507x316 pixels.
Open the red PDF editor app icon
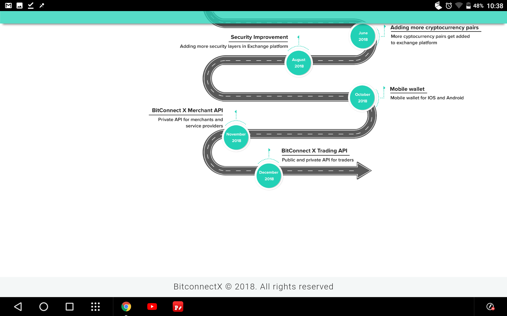[x=178, y=307]
